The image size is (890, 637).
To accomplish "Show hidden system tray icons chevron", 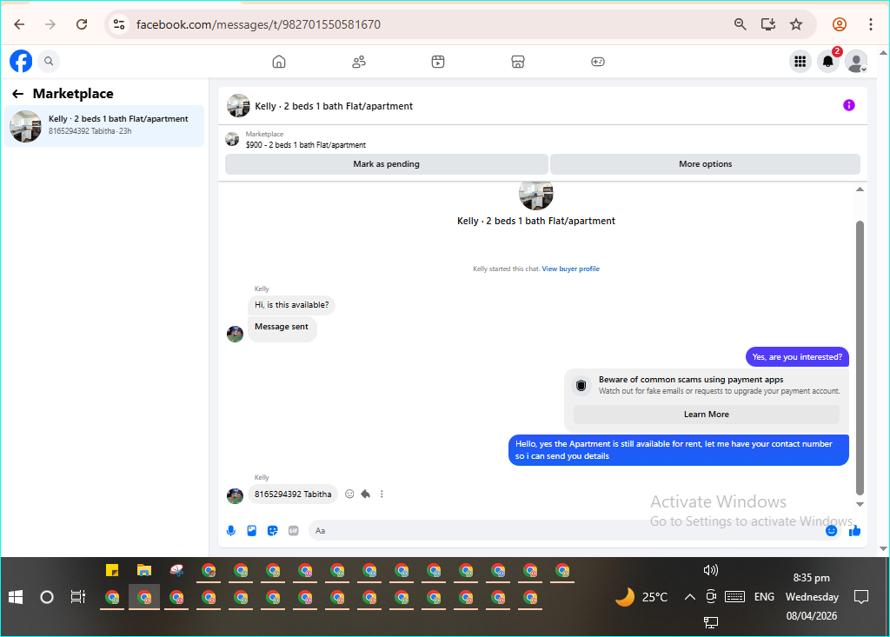I will pos(689,597).
